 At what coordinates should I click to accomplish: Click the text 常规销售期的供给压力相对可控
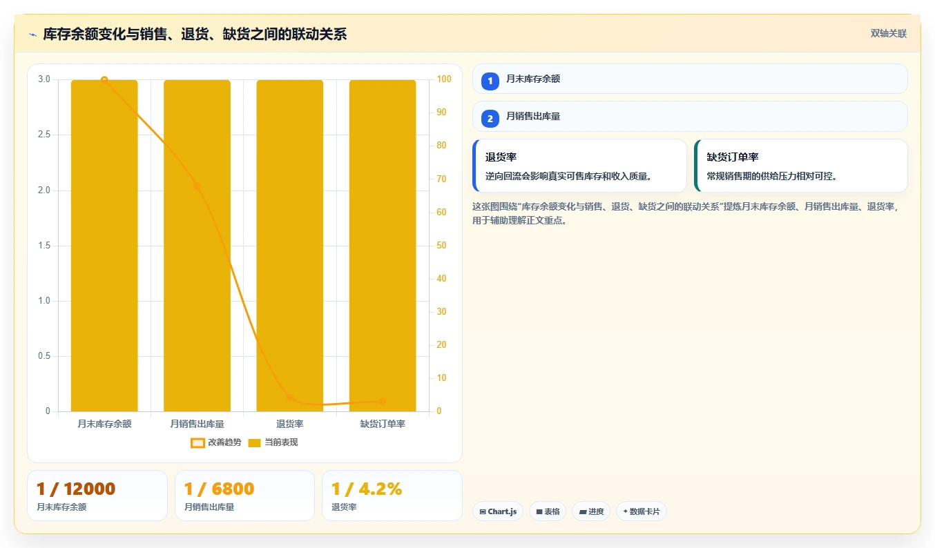(772, 177)
